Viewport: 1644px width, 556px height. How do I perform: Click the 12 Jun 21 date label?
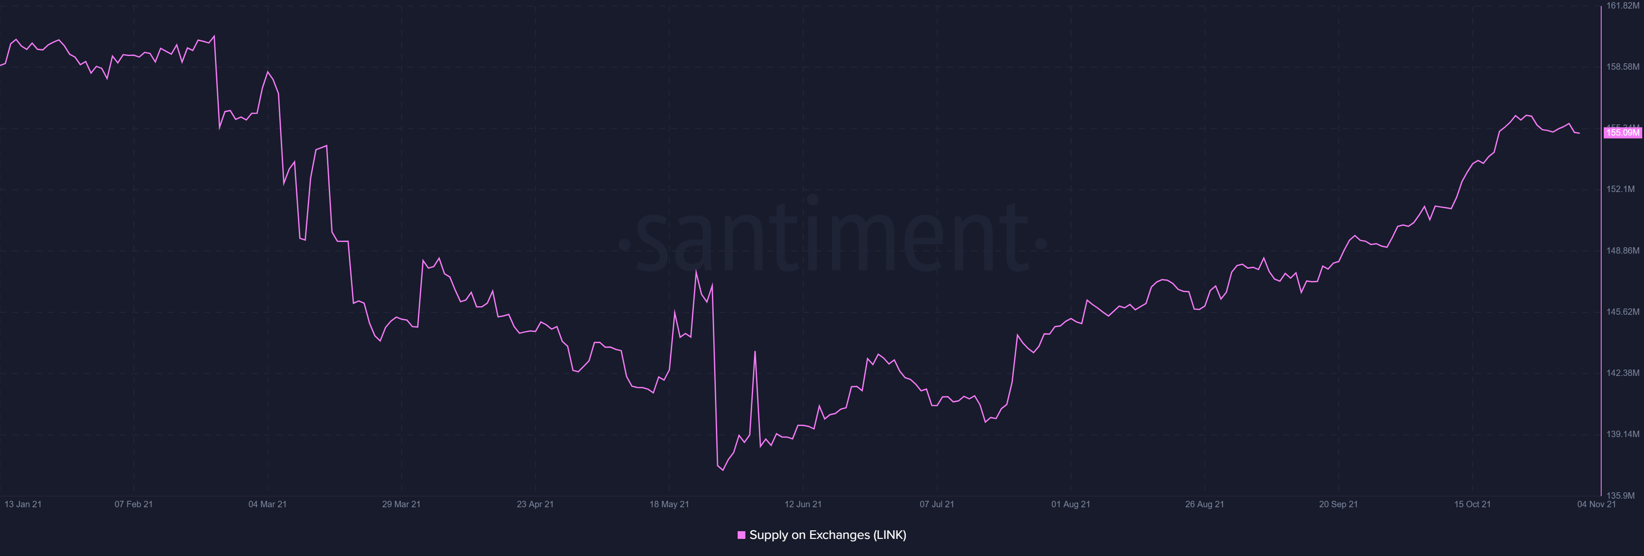[x=803, y=504]
